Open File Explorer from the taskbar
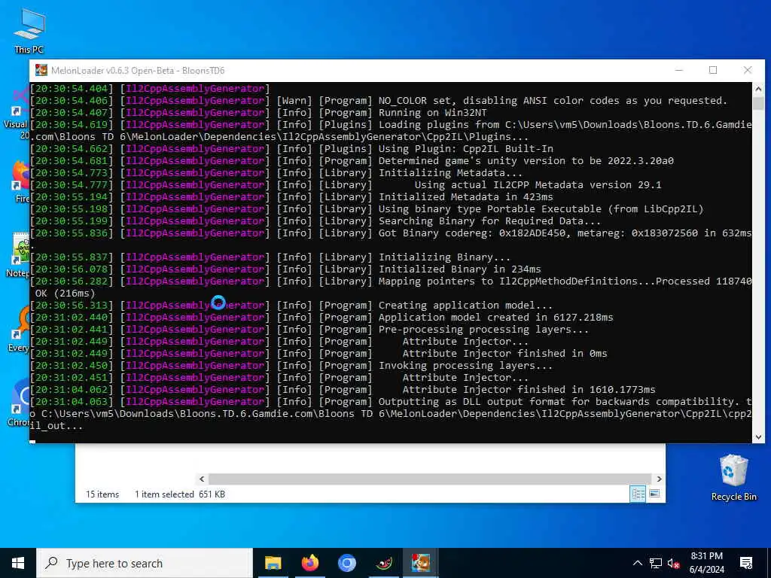This screenshot has height=578, width=771. [x=273, y=563]
